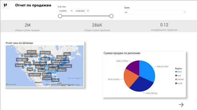This screenshot has width=197, height=110.
Task: Click the Region legend header
Action: click(x=179, y=68)
